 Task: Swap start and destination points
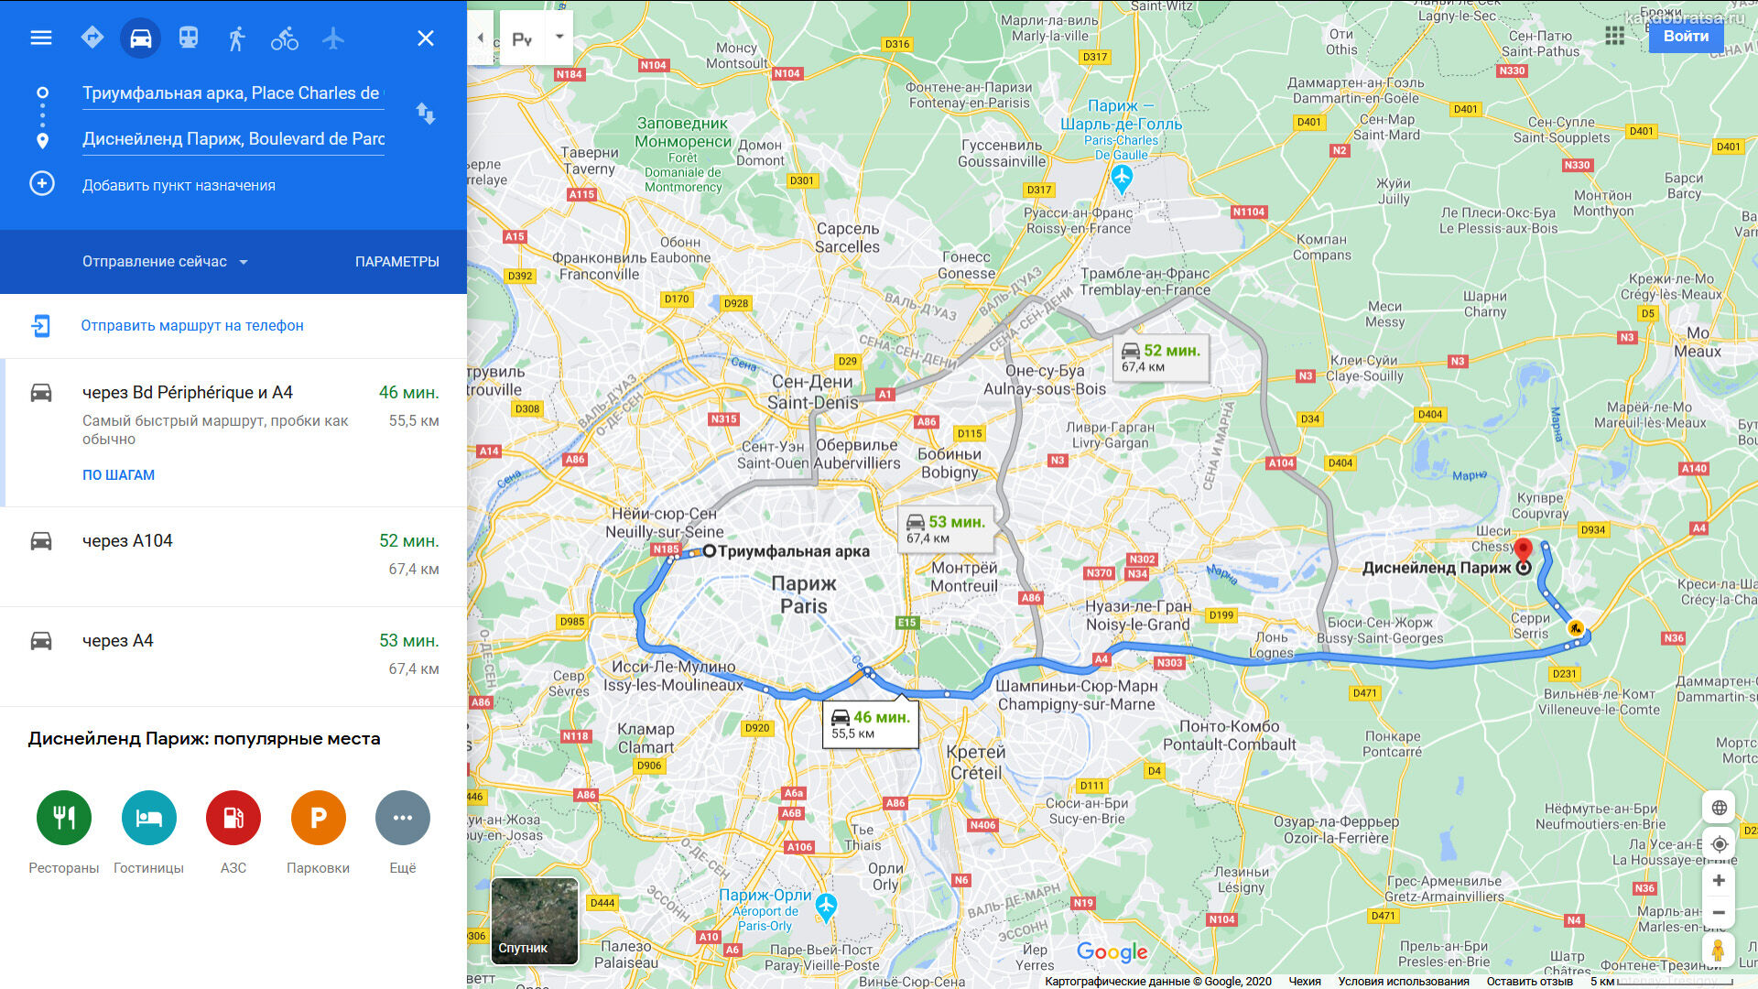[x=426, y=114]
